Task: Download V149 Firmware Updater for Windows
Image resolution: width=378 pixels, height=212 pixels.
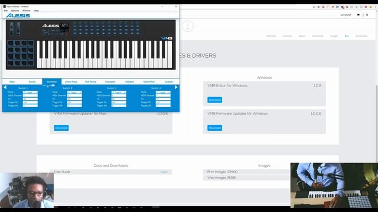Action: pos(214,128)
